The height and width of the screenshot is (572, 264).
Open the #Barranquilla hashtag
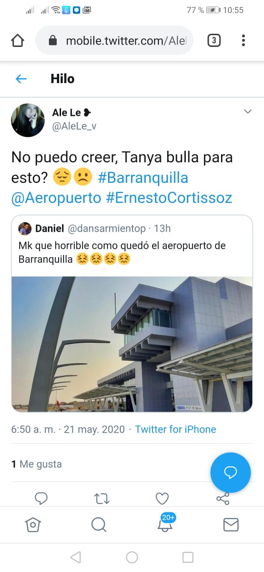pos(143,177)
